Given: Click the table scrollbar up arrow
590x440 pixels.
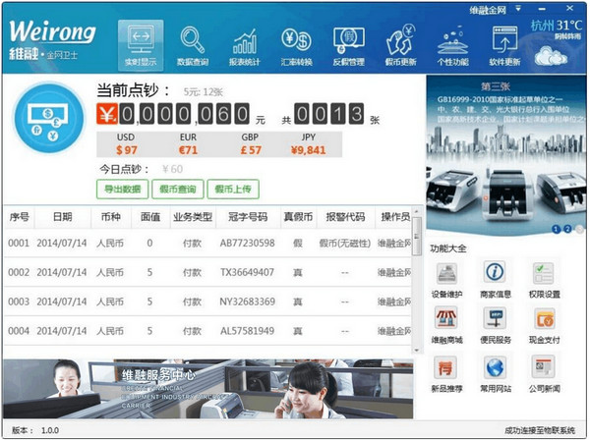Looking at the screenshot, I should 417,212.
